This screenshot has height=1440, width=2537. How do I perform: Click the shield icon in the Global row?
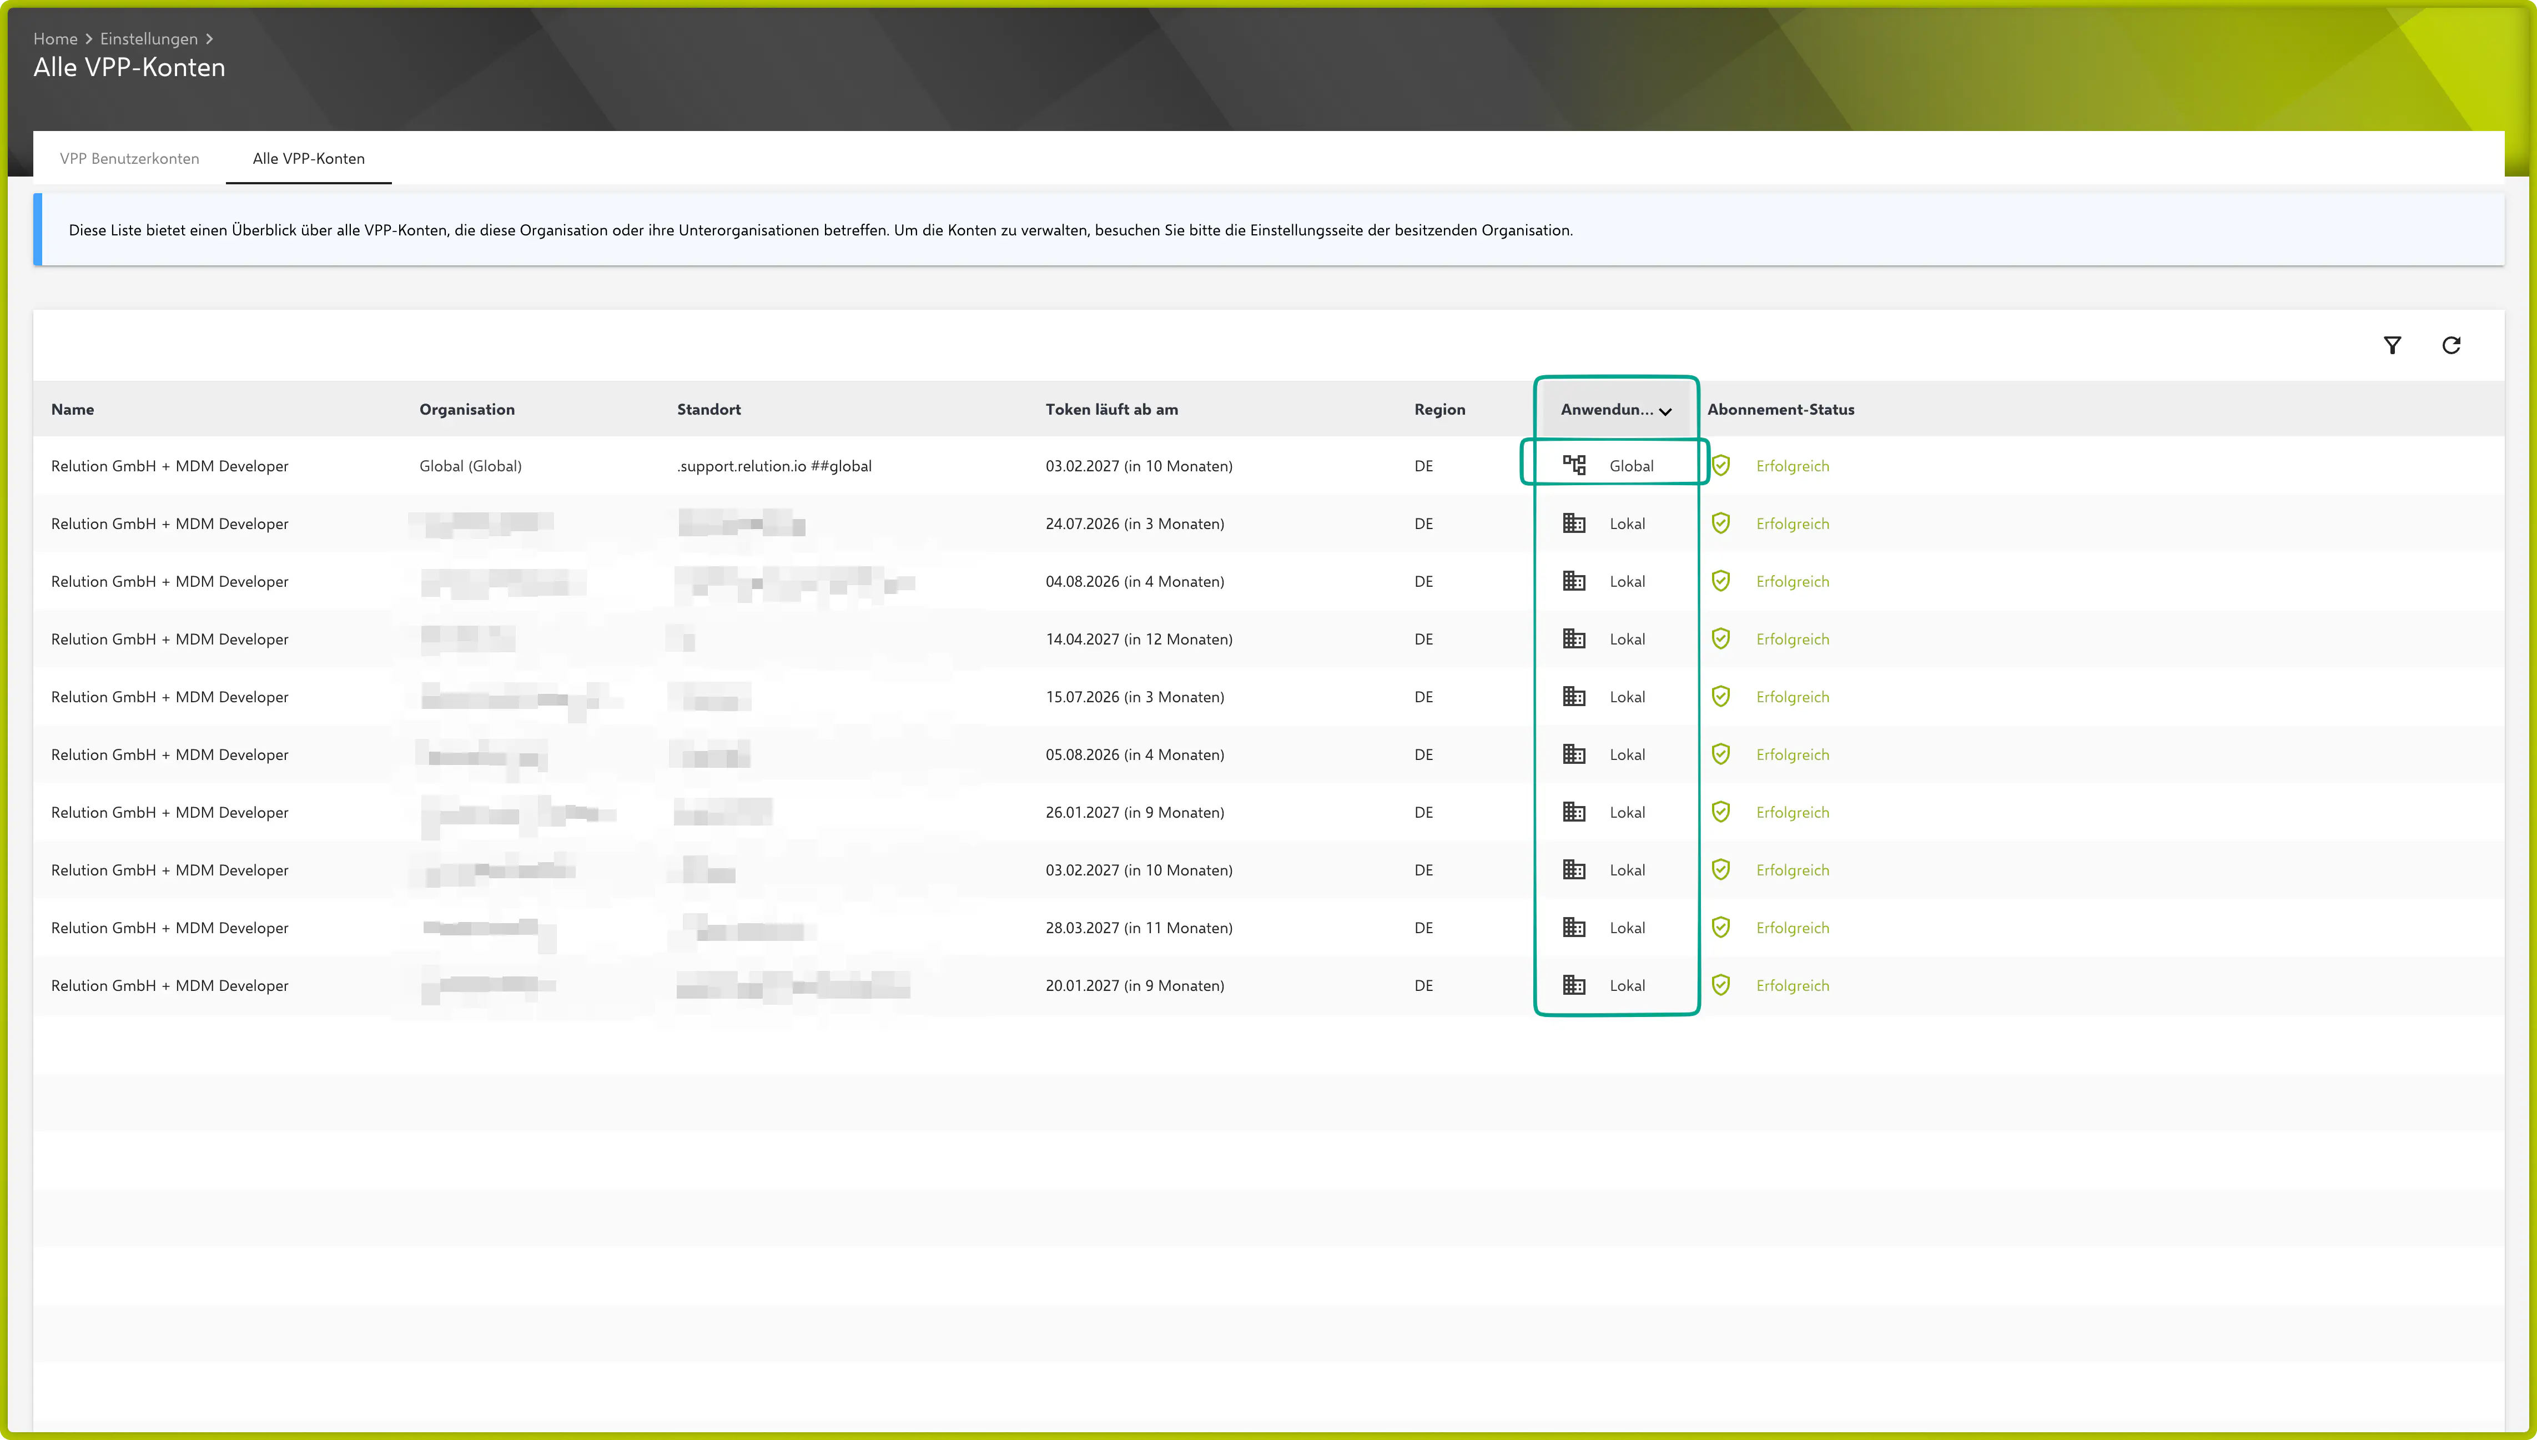tap(1721, 466)
